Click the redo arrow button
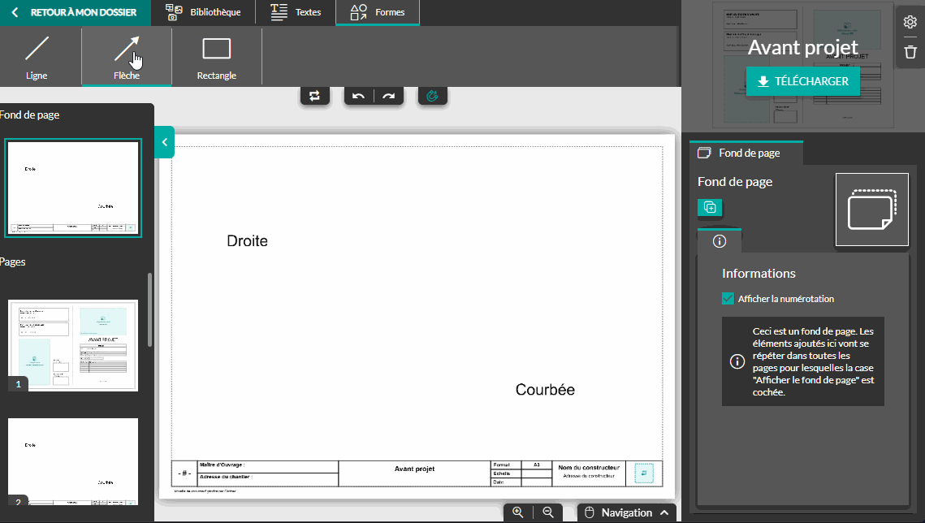Viewport: 925px width, 523px height. tap(389, 96)
